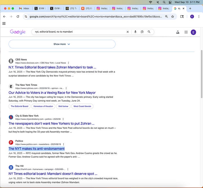The height and width of the screenshot is (188, 203).
Task: Open macOS Wi-Fi status menu
Action: 151,2
